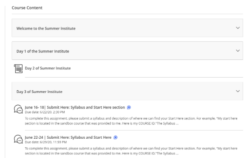Click blue indicator after June 16-18 title
This screenshot has height=158, width=246.
pos(129,107)
